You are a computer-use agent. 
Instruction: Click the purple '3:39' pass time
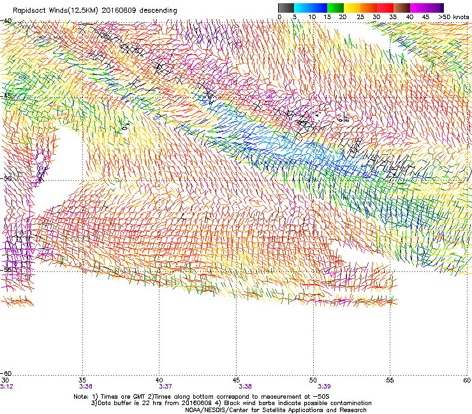tap(324, 387)
